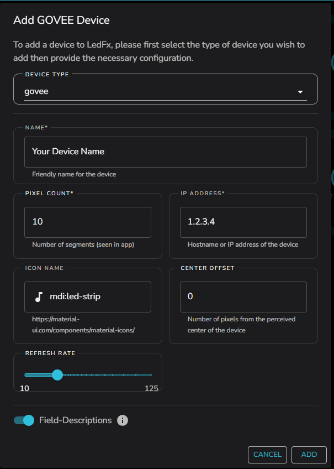Open the Device Type dropdown arrow
The width and height of the screenshot is (334, 469).
(x=300, y=92)
